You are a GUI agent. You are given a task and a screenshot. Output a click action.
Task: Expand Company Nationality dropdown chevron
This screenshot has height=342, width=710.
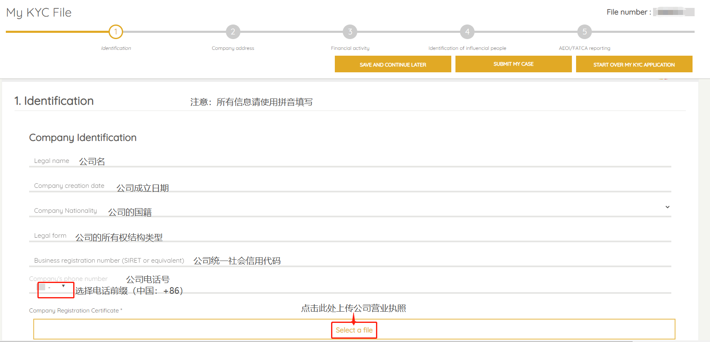[667, 207]
